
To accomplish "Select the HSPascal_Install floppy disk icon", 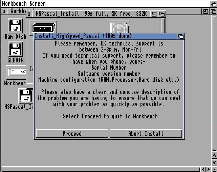I will click(26, 96).
